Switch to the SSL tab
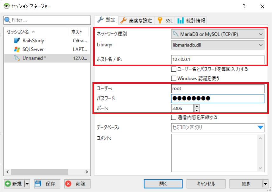Screen dimensions: 272x192 click(x=165, y=21)
